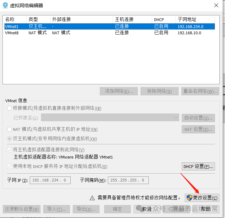Select 桥接模式 radio button

[x=9, y=108]
